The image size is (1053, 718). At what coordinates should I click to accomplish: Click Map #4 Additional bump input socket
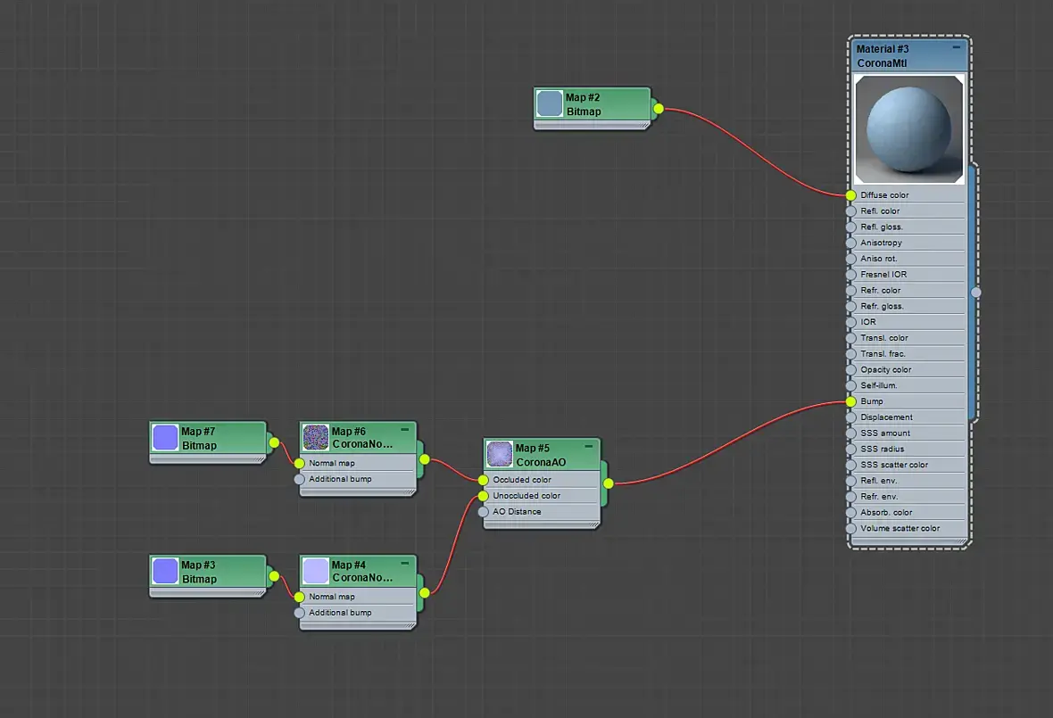click(x=300, y=613)
